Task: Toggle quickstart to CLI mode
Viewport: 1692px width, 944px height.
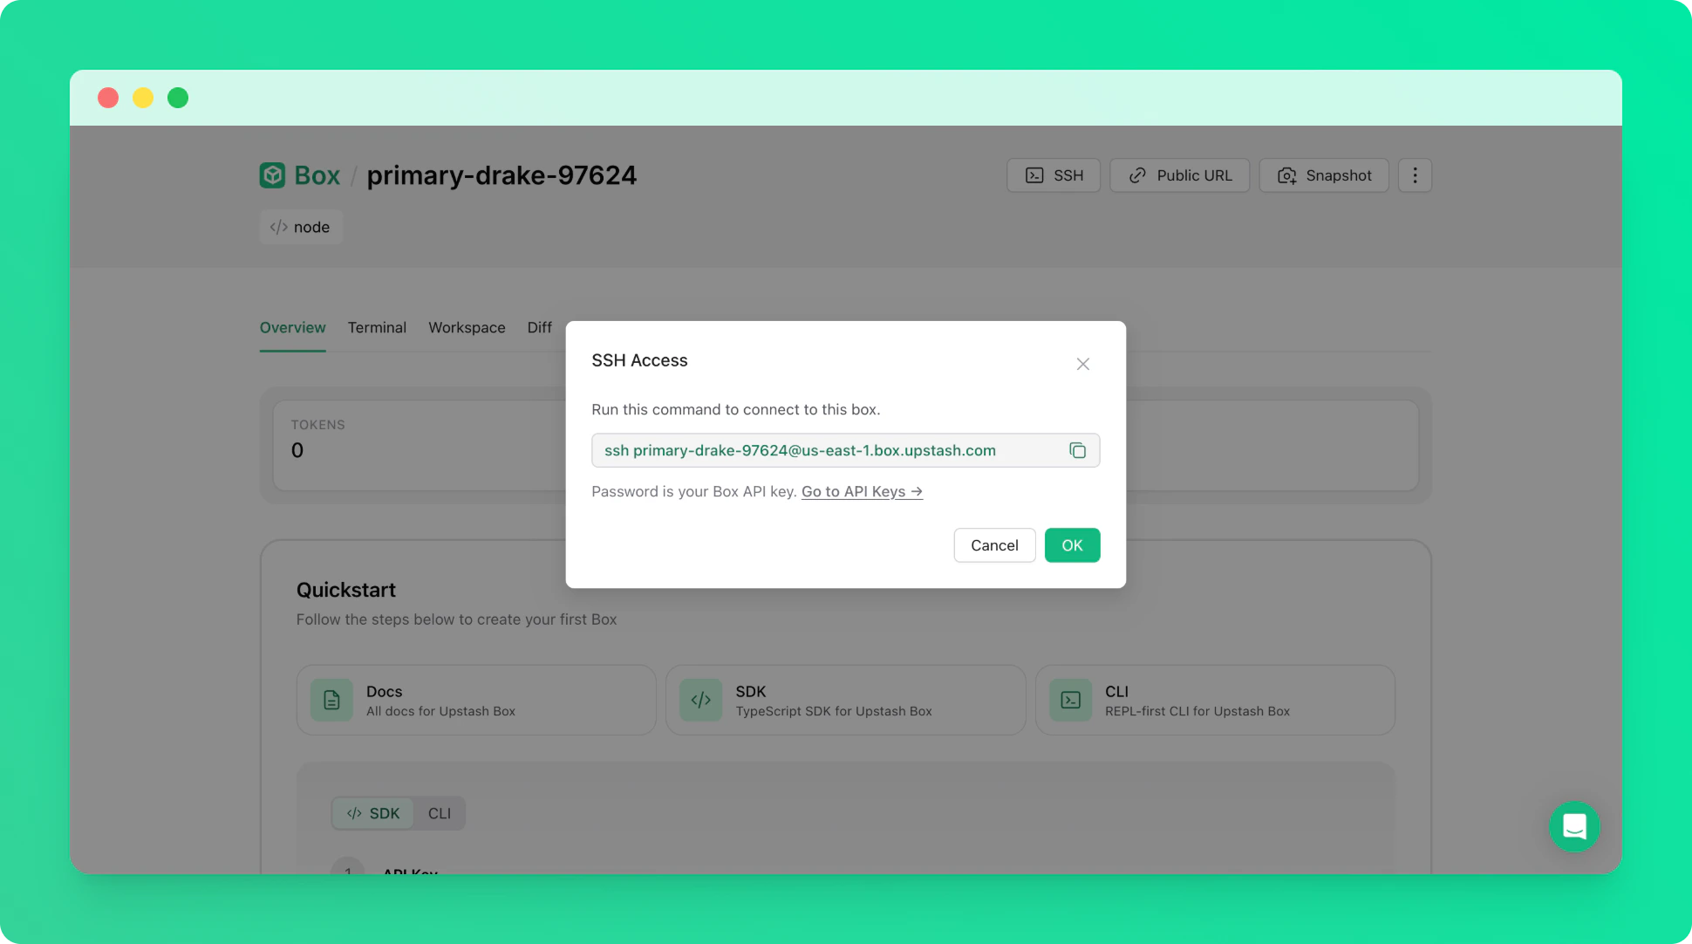Action: click(x=439, y=813)
